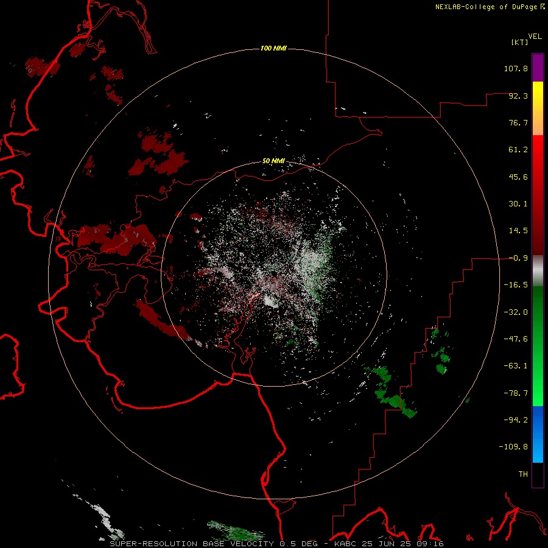Click the TH legend label
The height and width of the screenshot is (548, 548).
pos(523,474)
